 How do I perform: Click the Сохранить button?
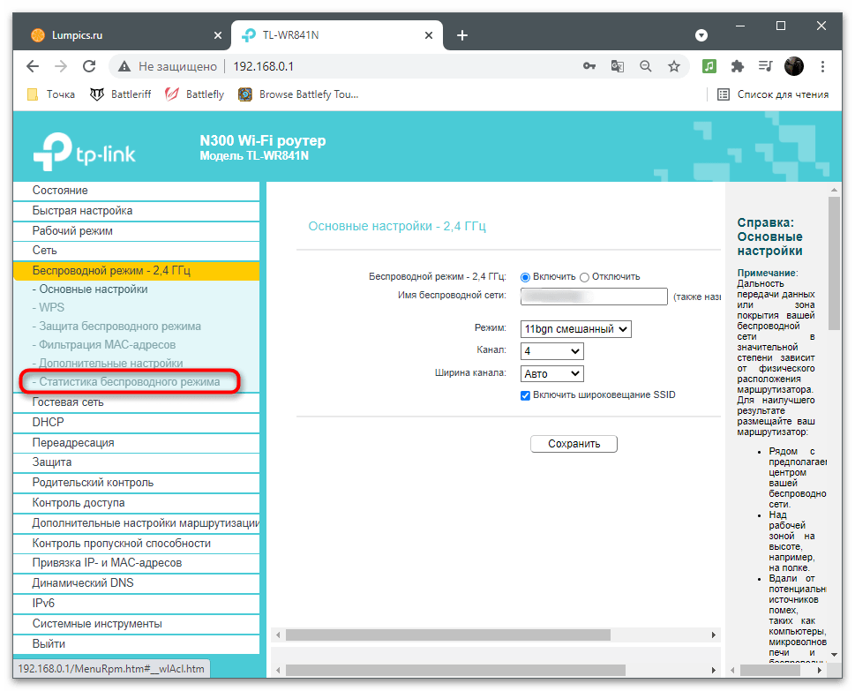pyautogui.click(x=574, y=444)
